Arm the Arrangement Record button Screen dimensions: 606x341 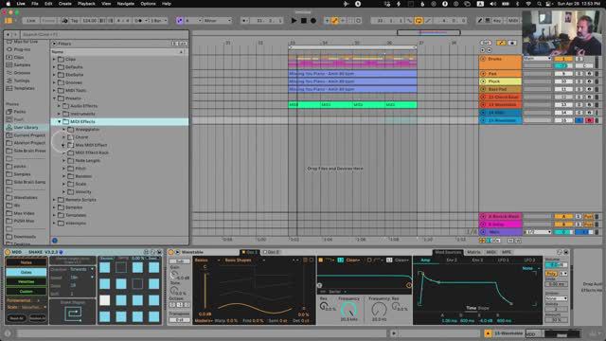click(313, 21)
